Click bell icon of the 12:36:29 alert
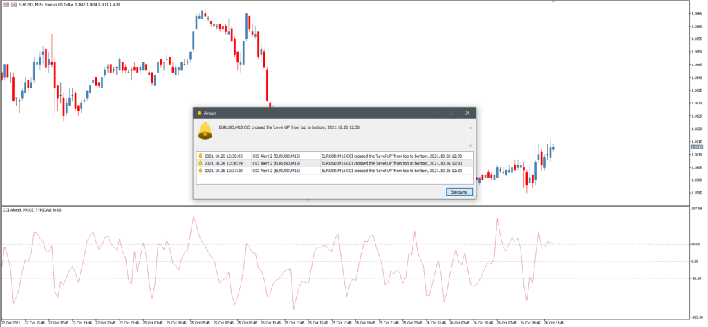The width and height of the screenshot is (708, 327). coord(201,162)
